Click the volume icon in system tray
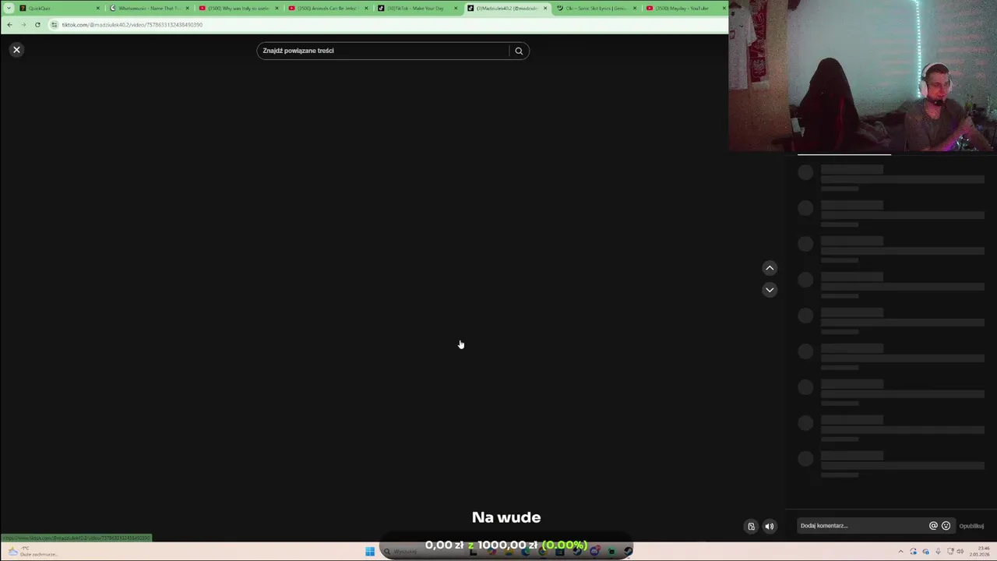Screen dimensions: 997x561 [x=962, y=552]
